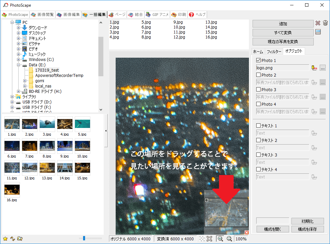
Task: Click the list view icon beside すべて変換
Action: pos(318,32)
